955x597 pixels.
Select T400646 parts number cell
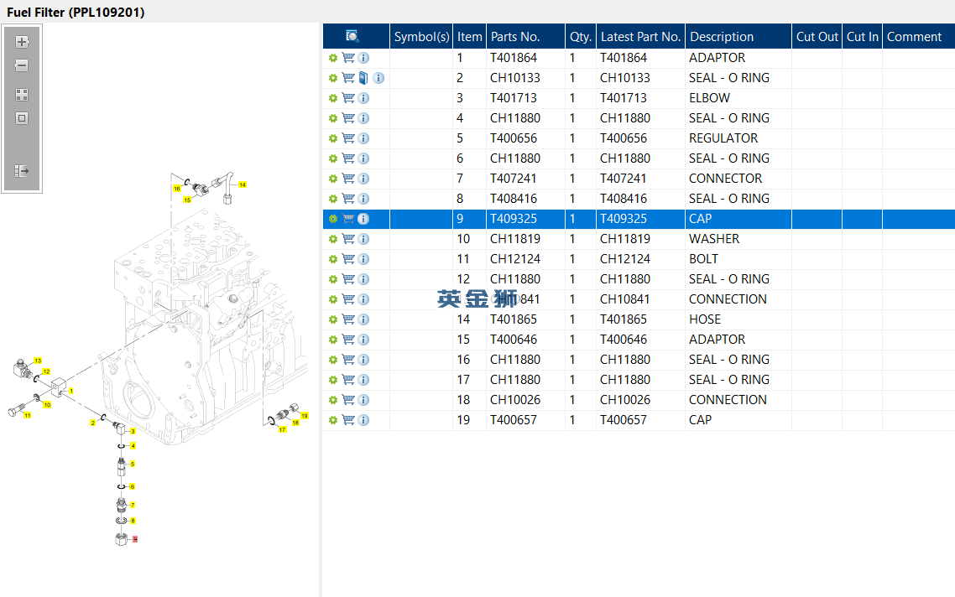pos(525,339)
